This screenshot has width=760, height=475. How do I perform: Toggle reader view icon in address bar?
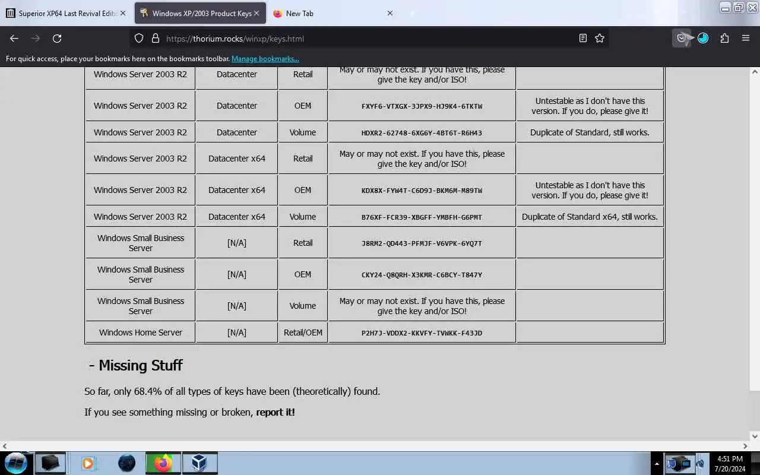coord(583,38)
